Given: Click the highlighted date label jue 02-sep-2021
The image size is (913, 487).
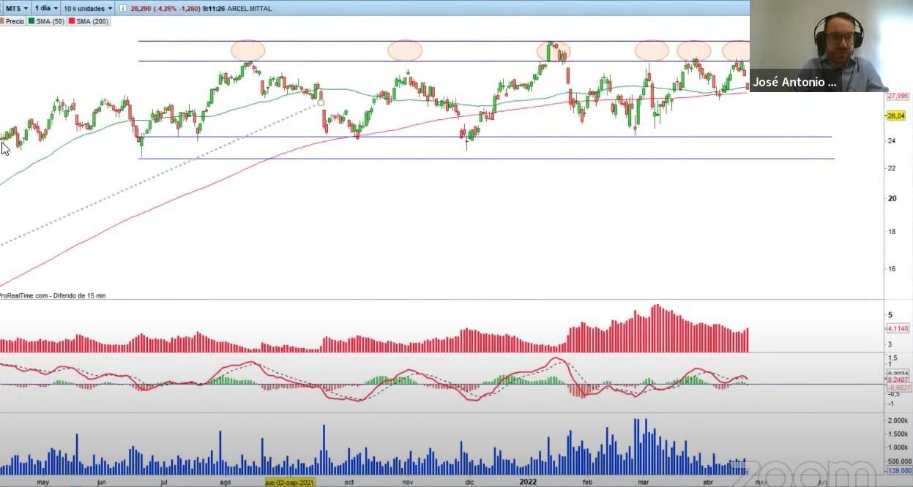Looking at the screenshot, I should 290,483.
